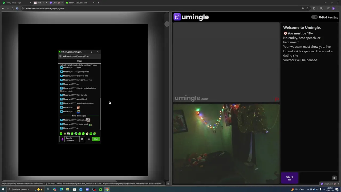Click Mobark_all777 in 'it getting worse'
This screenshot has width=341, height=192.
(69, 72)
